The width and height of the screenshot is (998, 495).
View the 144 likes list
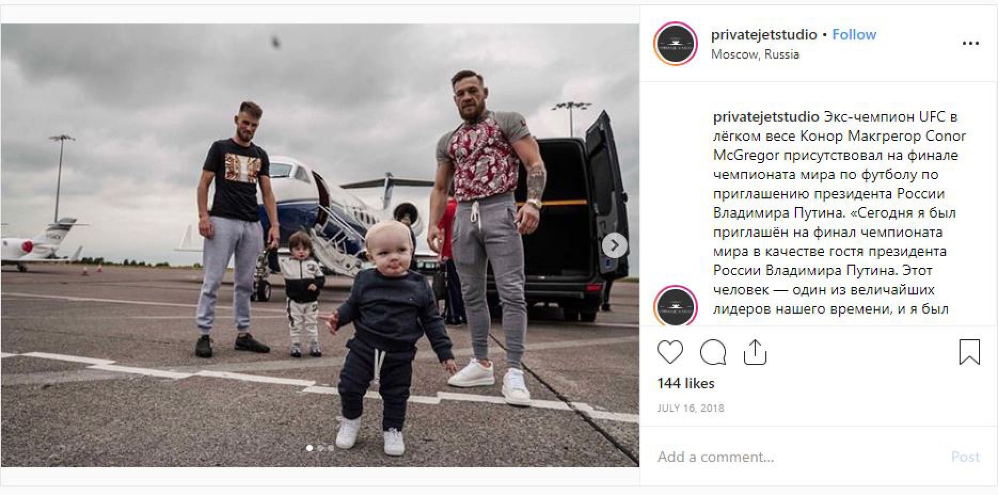tap(686, 383)
